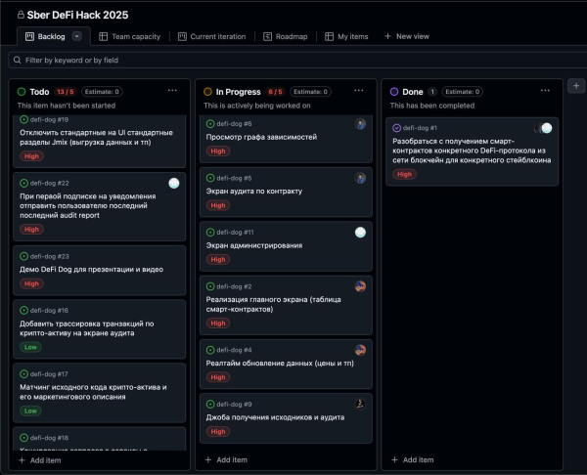Switch to the Team capacity tab
Screen dimensions: 587x475
129,36
